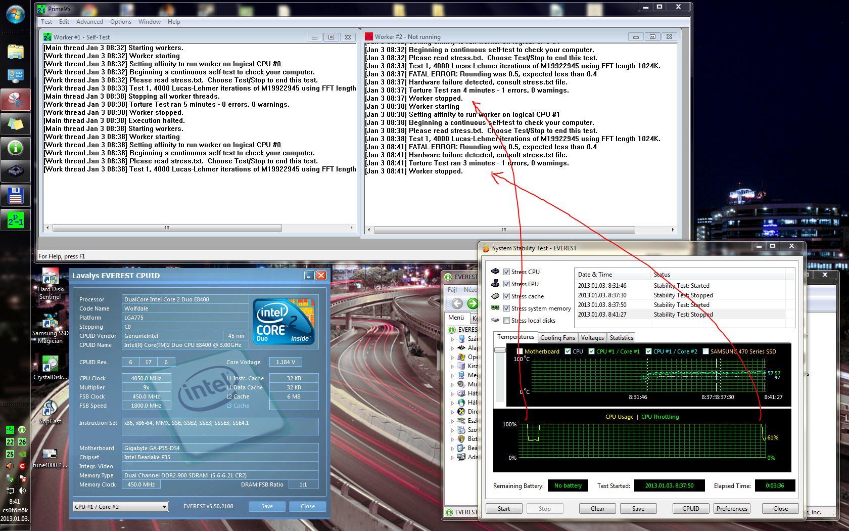
Task: Switch to the Cooling Fans tab
Action: (557, 338)
